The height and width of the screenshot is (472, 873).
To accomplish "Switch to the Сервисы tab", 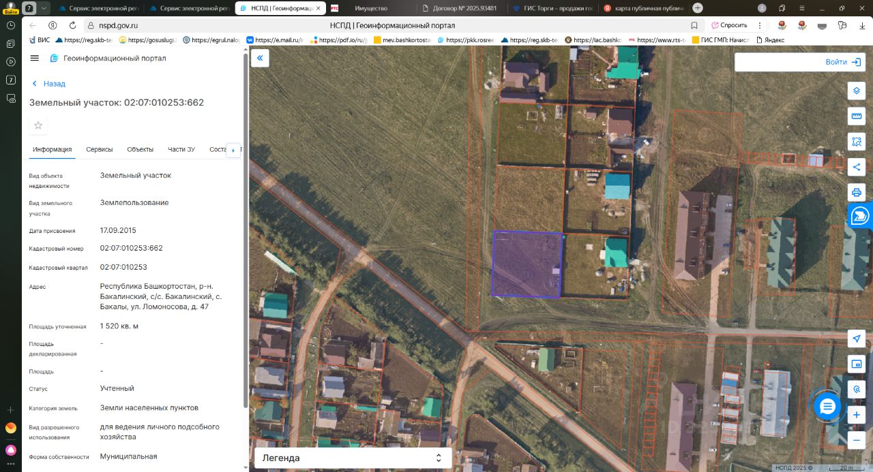I will (100, 149).
